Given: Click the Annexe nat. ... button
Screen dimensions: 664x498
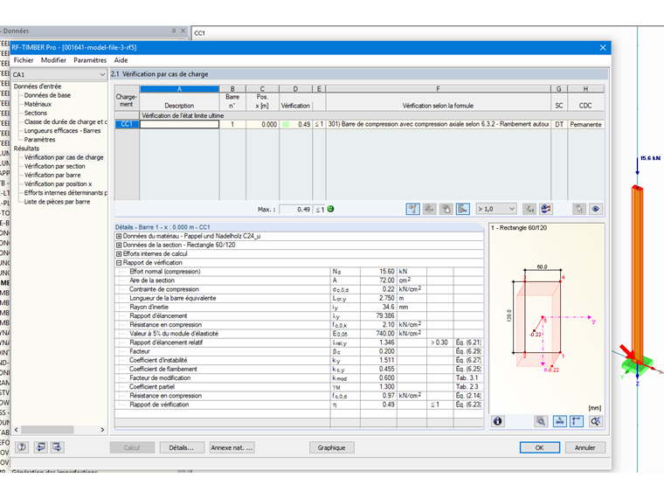Looking at the screenshot, I should [x=232, y=447].
